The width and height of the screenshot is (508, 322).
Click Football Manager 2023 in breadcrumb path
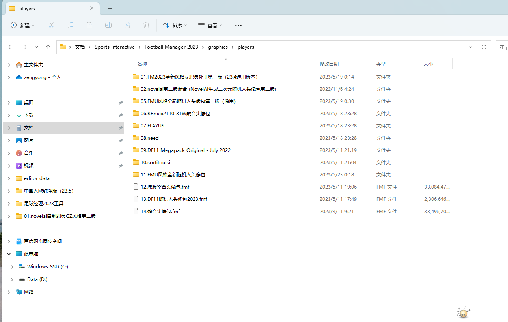pyautogui.click(x=171, y=47)
